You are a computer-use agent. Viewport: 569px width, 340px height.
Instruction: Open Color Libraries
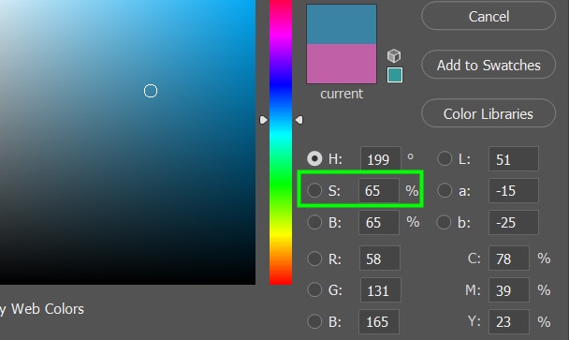[489, 113]
